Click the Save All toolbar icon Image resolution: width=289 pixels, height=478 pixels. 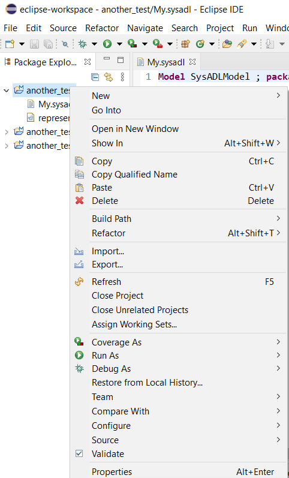[x=48, y=44]
